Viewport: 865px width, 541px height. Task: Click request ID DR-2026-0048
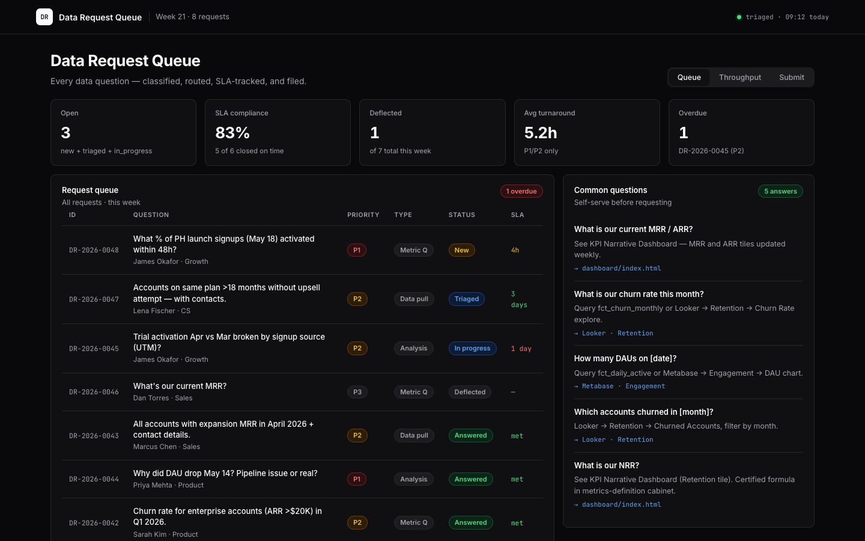[94, 250]
